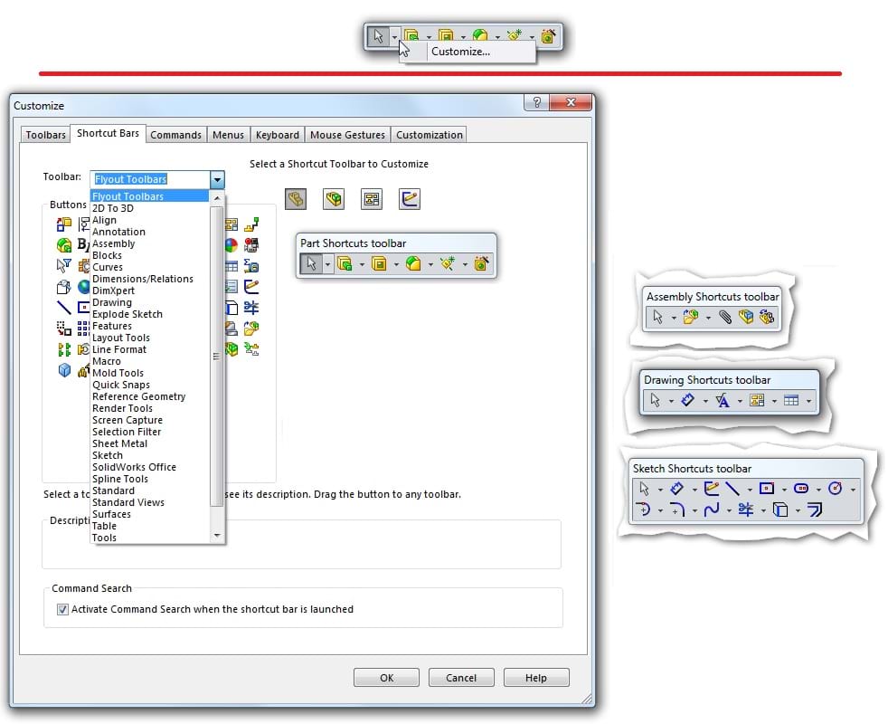Select the Drawing shortcut bar icon
This screenshot has height=724, width=888.
tap(372, 199)
